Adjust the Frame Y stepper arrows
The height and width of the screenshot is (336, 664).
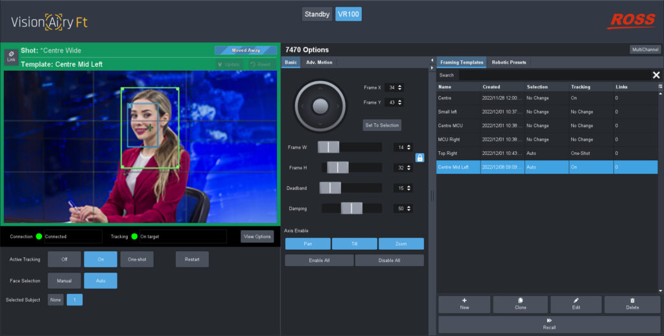[399, 102]
